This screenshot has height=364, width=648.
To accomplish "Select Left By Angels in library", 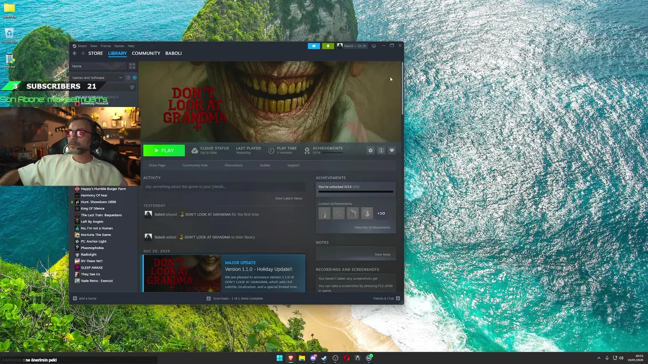I will pos(92,221).
